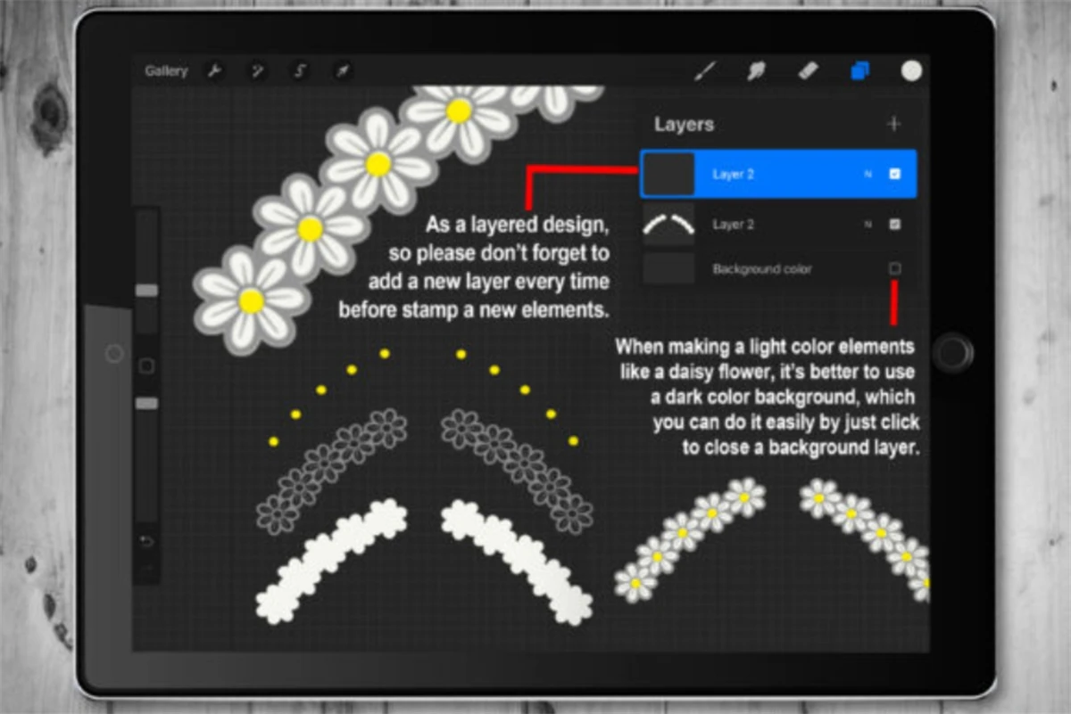Viewport: 1071px width, 714px height.
Task: Tap the undo arrow in the sidebar
Action: [147, 541]
